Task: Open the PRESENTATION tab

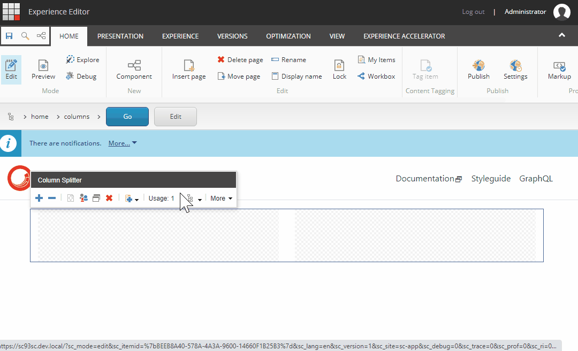Action: 120,36
